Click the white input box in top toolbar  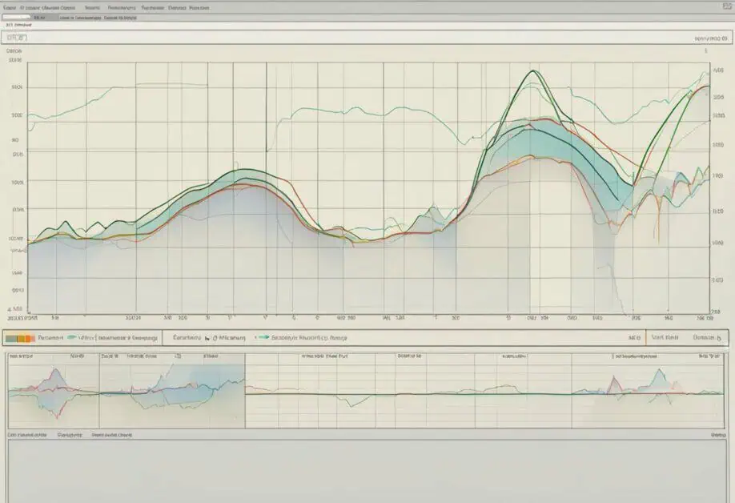(x=16, y=18)
